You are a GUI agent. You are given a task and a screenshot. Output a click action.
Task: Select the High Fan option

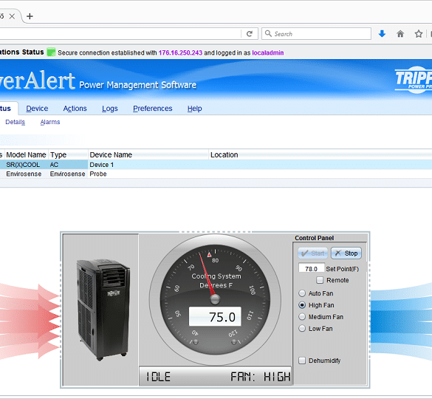(302, 305)
